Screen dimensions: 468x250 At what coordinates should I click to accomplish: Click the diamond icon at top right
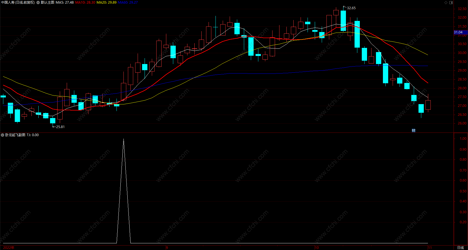coord(446,3)
